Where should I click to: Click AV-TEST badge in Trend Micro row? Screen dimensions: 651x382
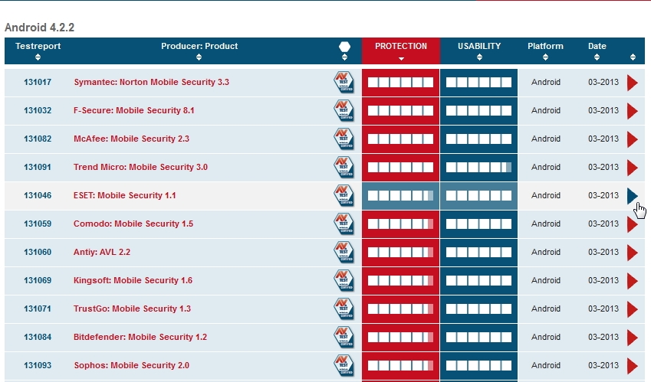(344, 168)
